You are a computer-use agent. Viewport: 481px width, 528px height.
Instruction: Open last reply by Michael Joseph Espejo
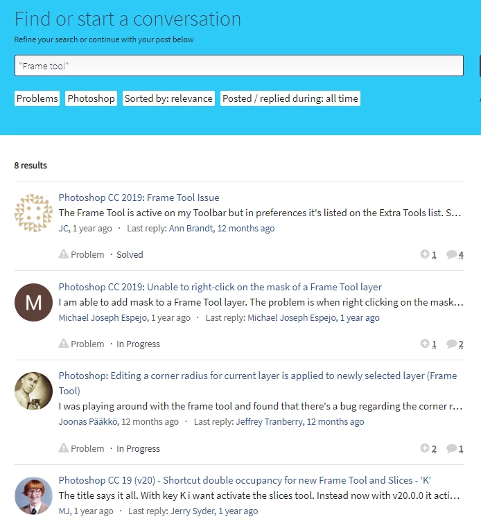[313, 317]
